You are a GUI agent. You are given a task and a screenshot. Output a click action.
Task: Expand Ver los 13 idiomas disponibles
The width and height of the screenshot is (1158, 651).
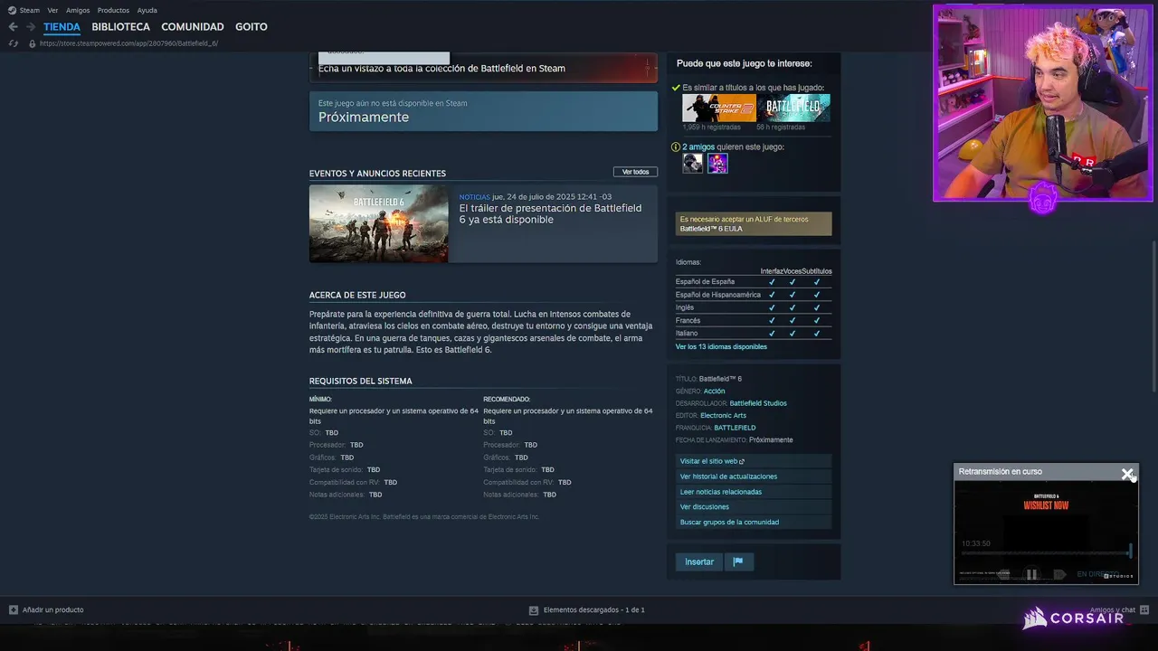721,346
